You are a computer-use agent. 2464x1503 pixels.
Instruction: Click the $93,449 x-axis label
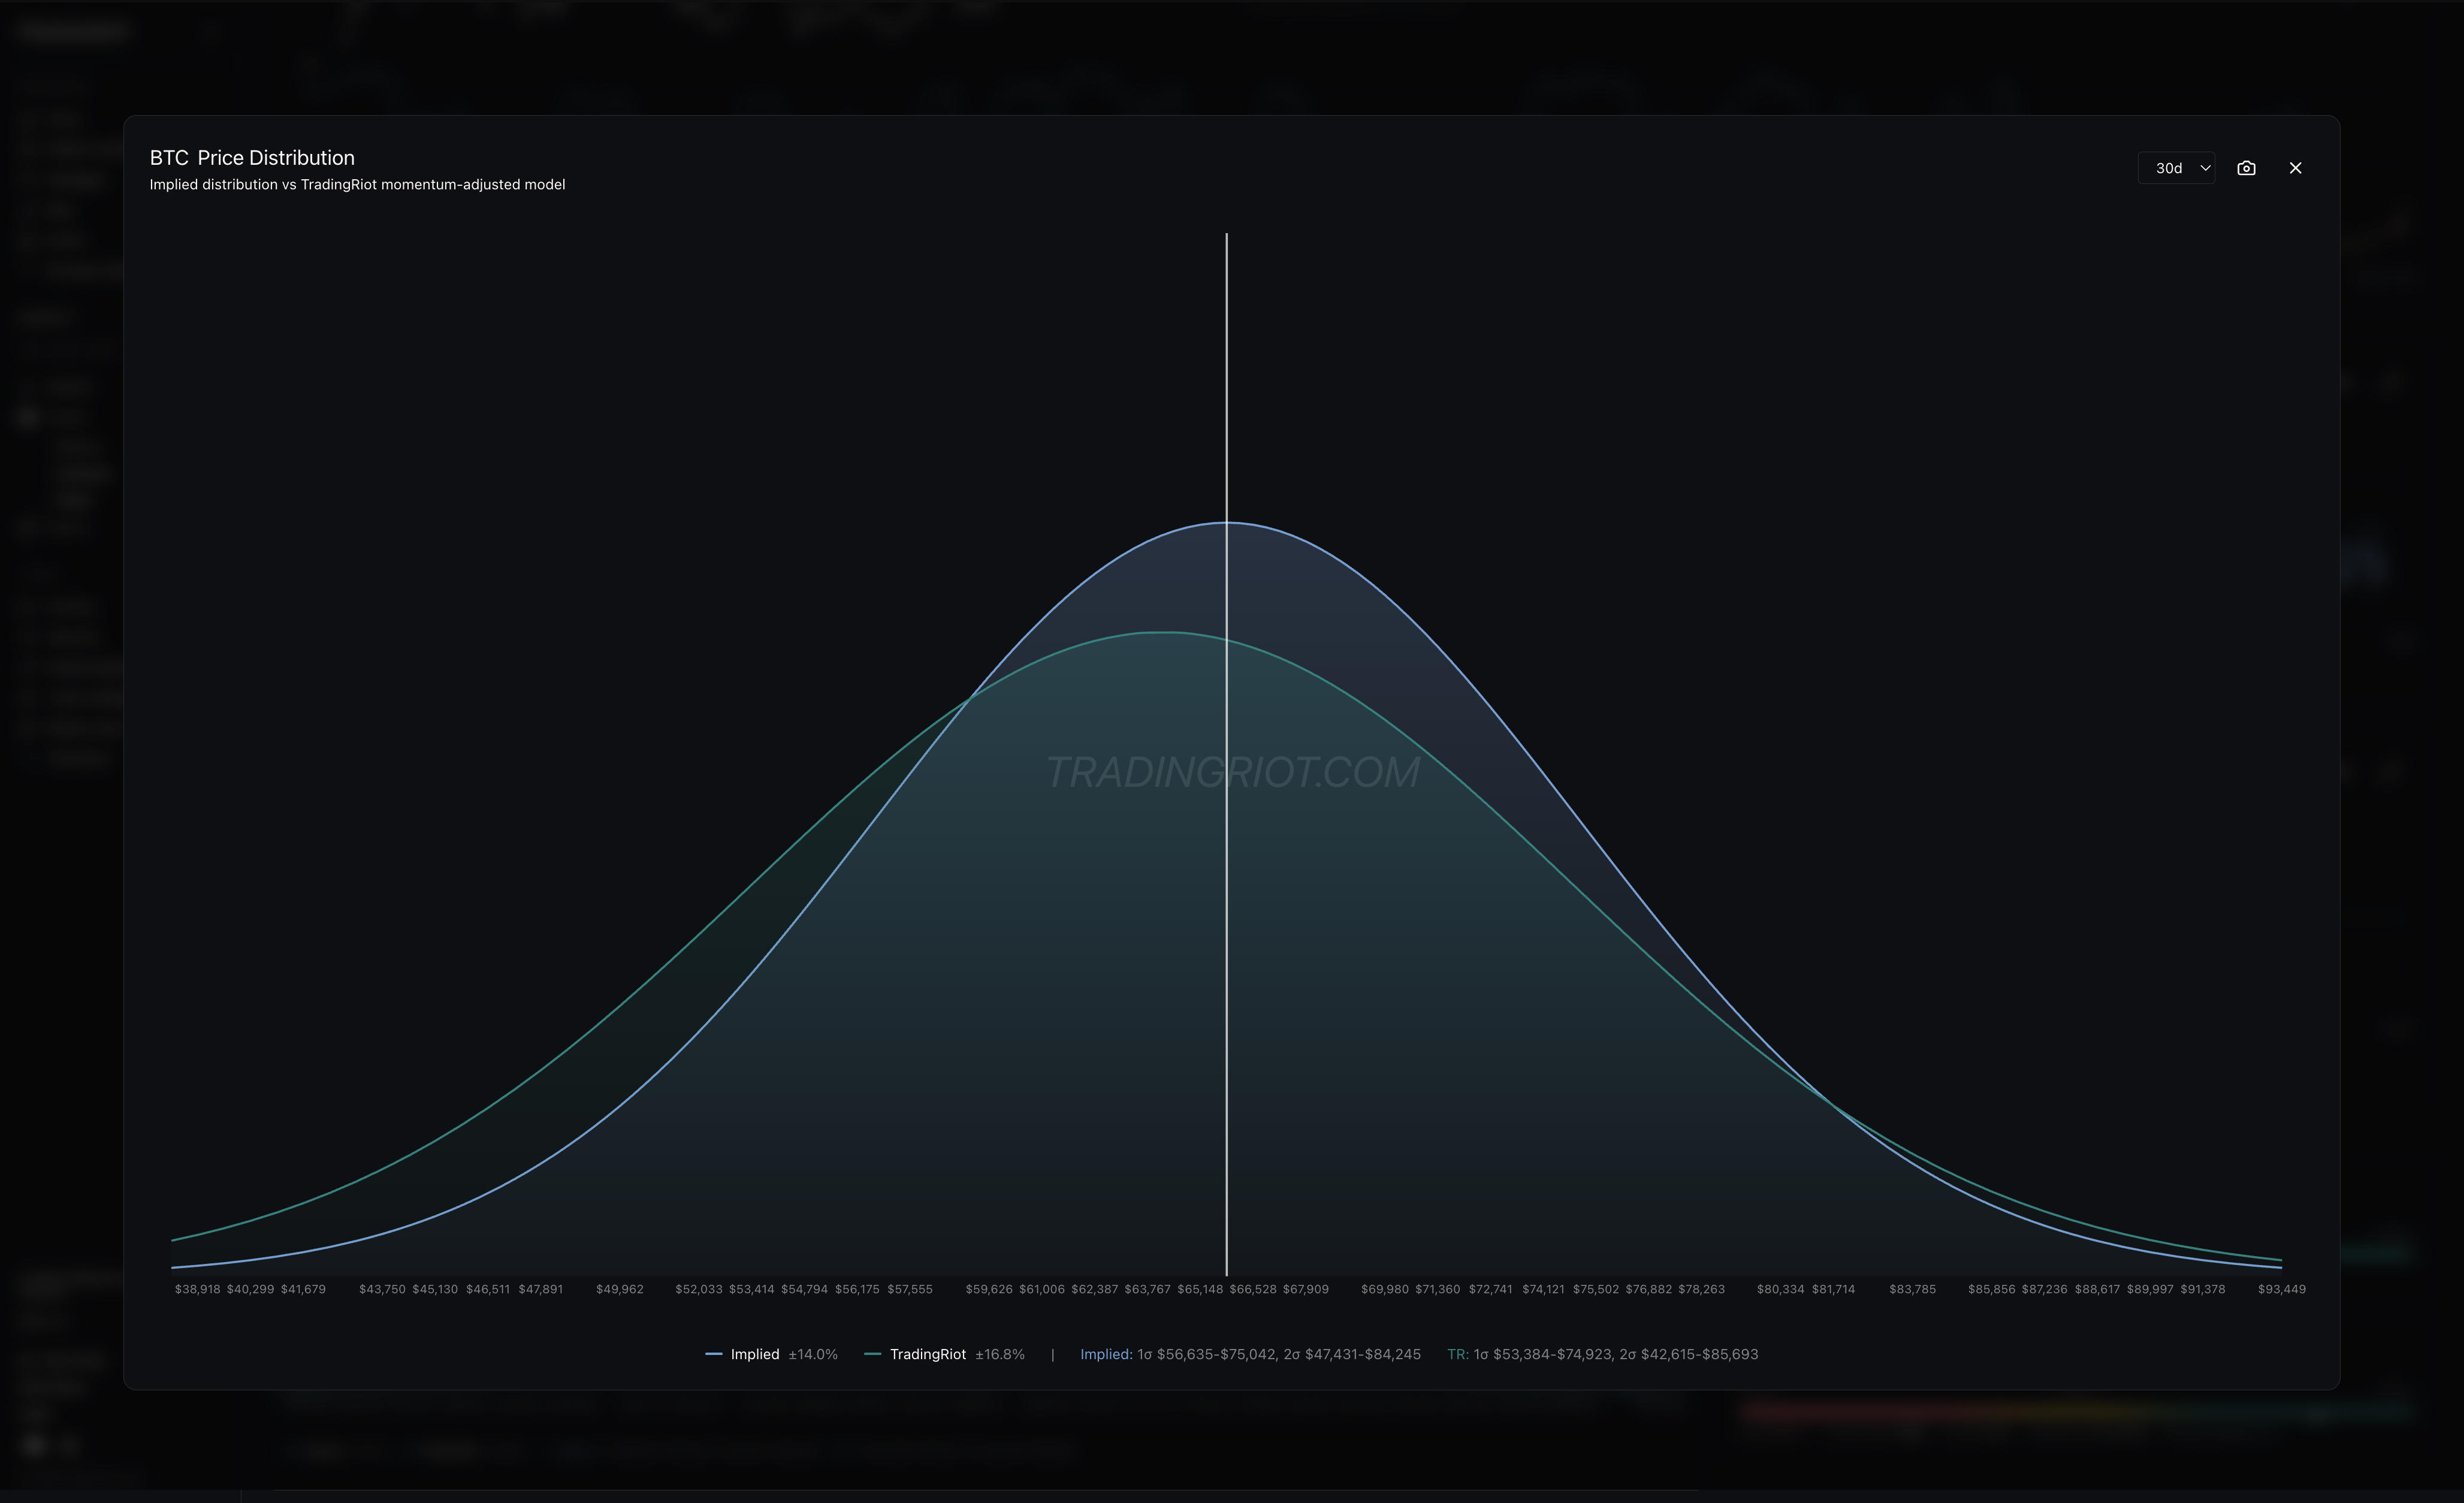coord(2281,1289)
